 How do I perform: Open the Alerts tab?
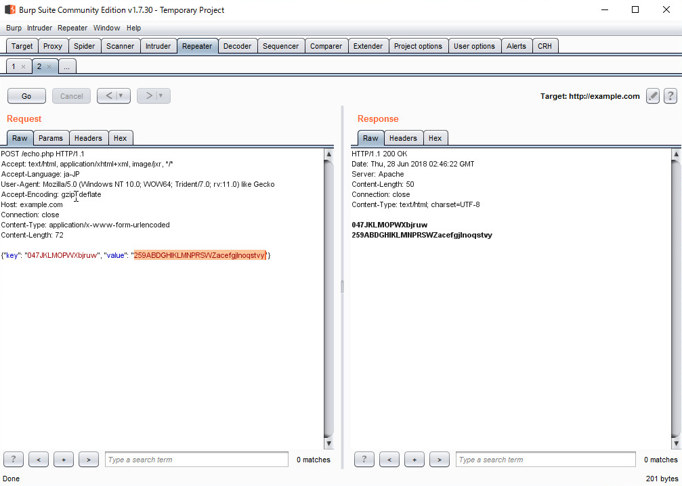click(516, 46)
